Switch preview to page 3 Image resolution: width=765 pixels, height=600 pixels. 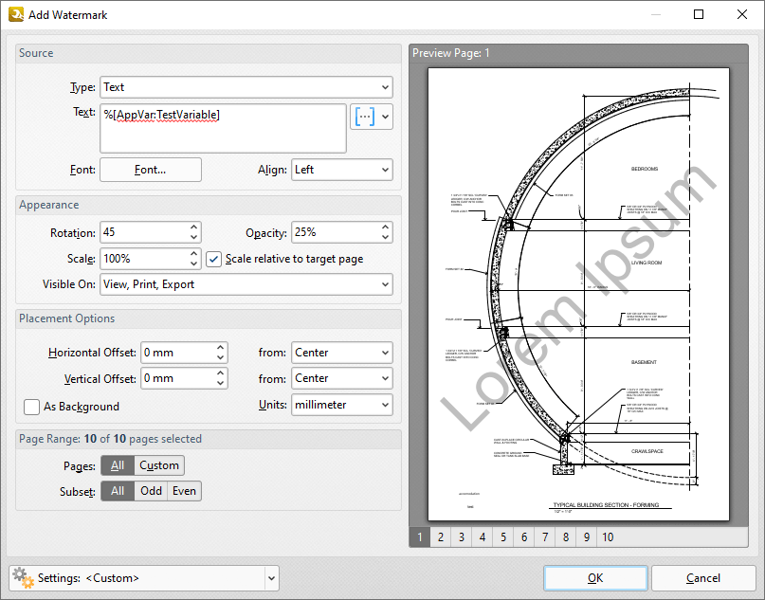coord(462,537)
